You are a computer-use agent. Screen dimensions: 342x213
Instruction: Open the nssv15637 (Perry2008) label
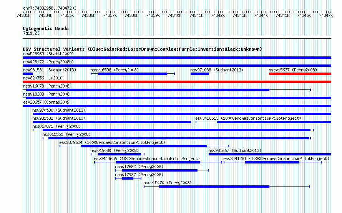coord(293,70)
